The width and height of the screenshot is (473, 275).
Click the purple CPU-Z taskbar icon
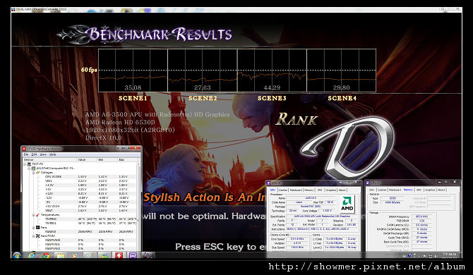(133, 256)
